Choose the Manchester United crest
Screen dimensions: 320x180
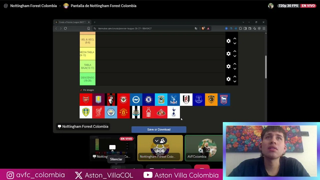point(123,112)
